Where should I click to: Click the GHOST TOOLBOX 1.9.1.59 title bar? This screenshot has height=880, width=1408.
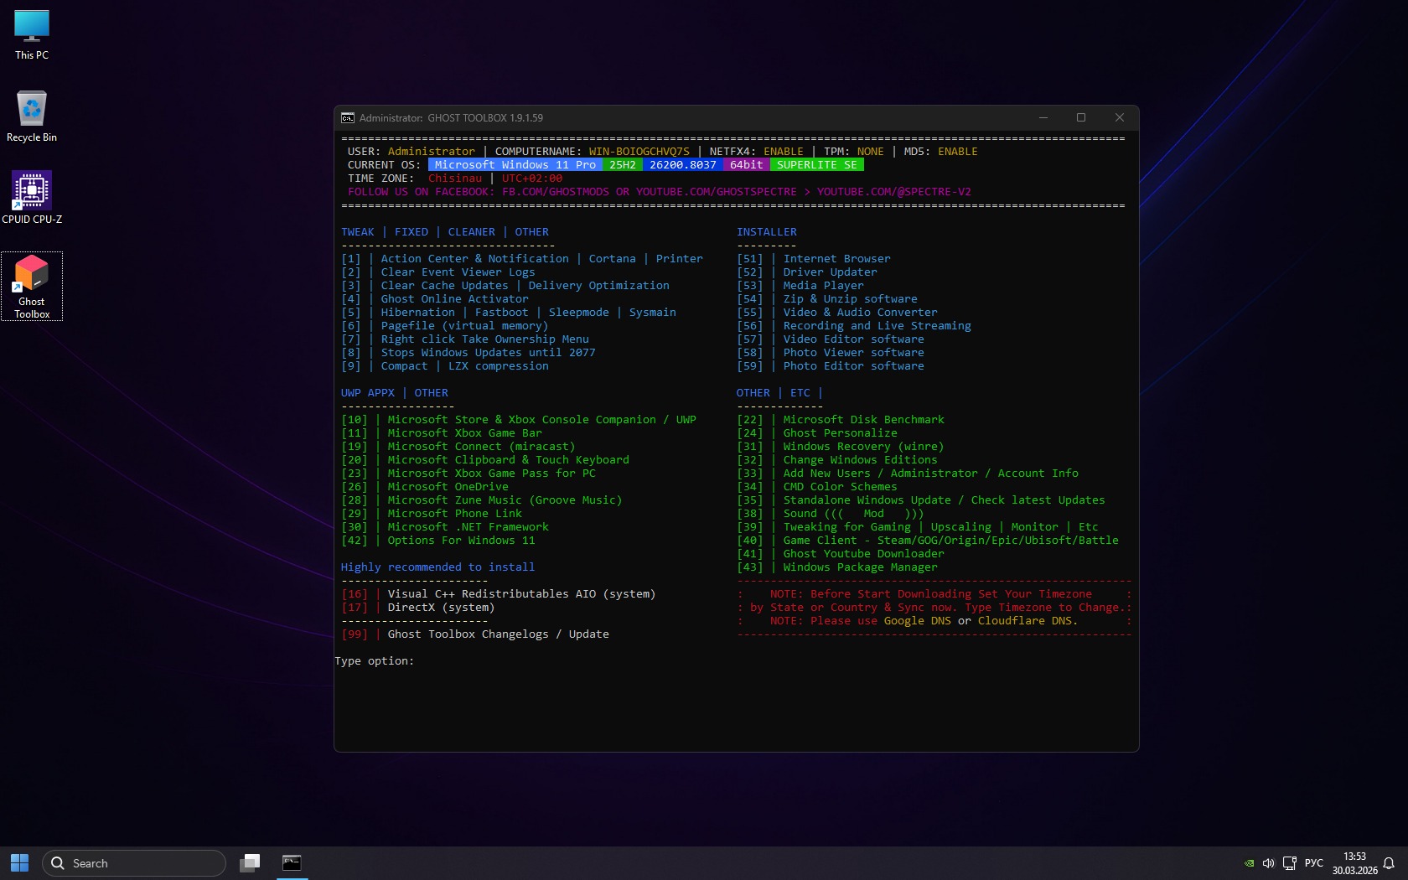[670, 118]
